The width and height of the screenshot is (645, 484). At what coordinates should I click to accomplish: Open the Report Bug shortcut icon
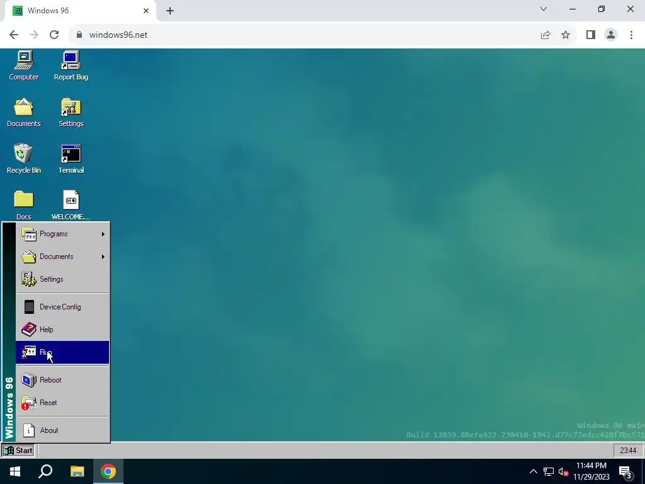tap(71, 66)
